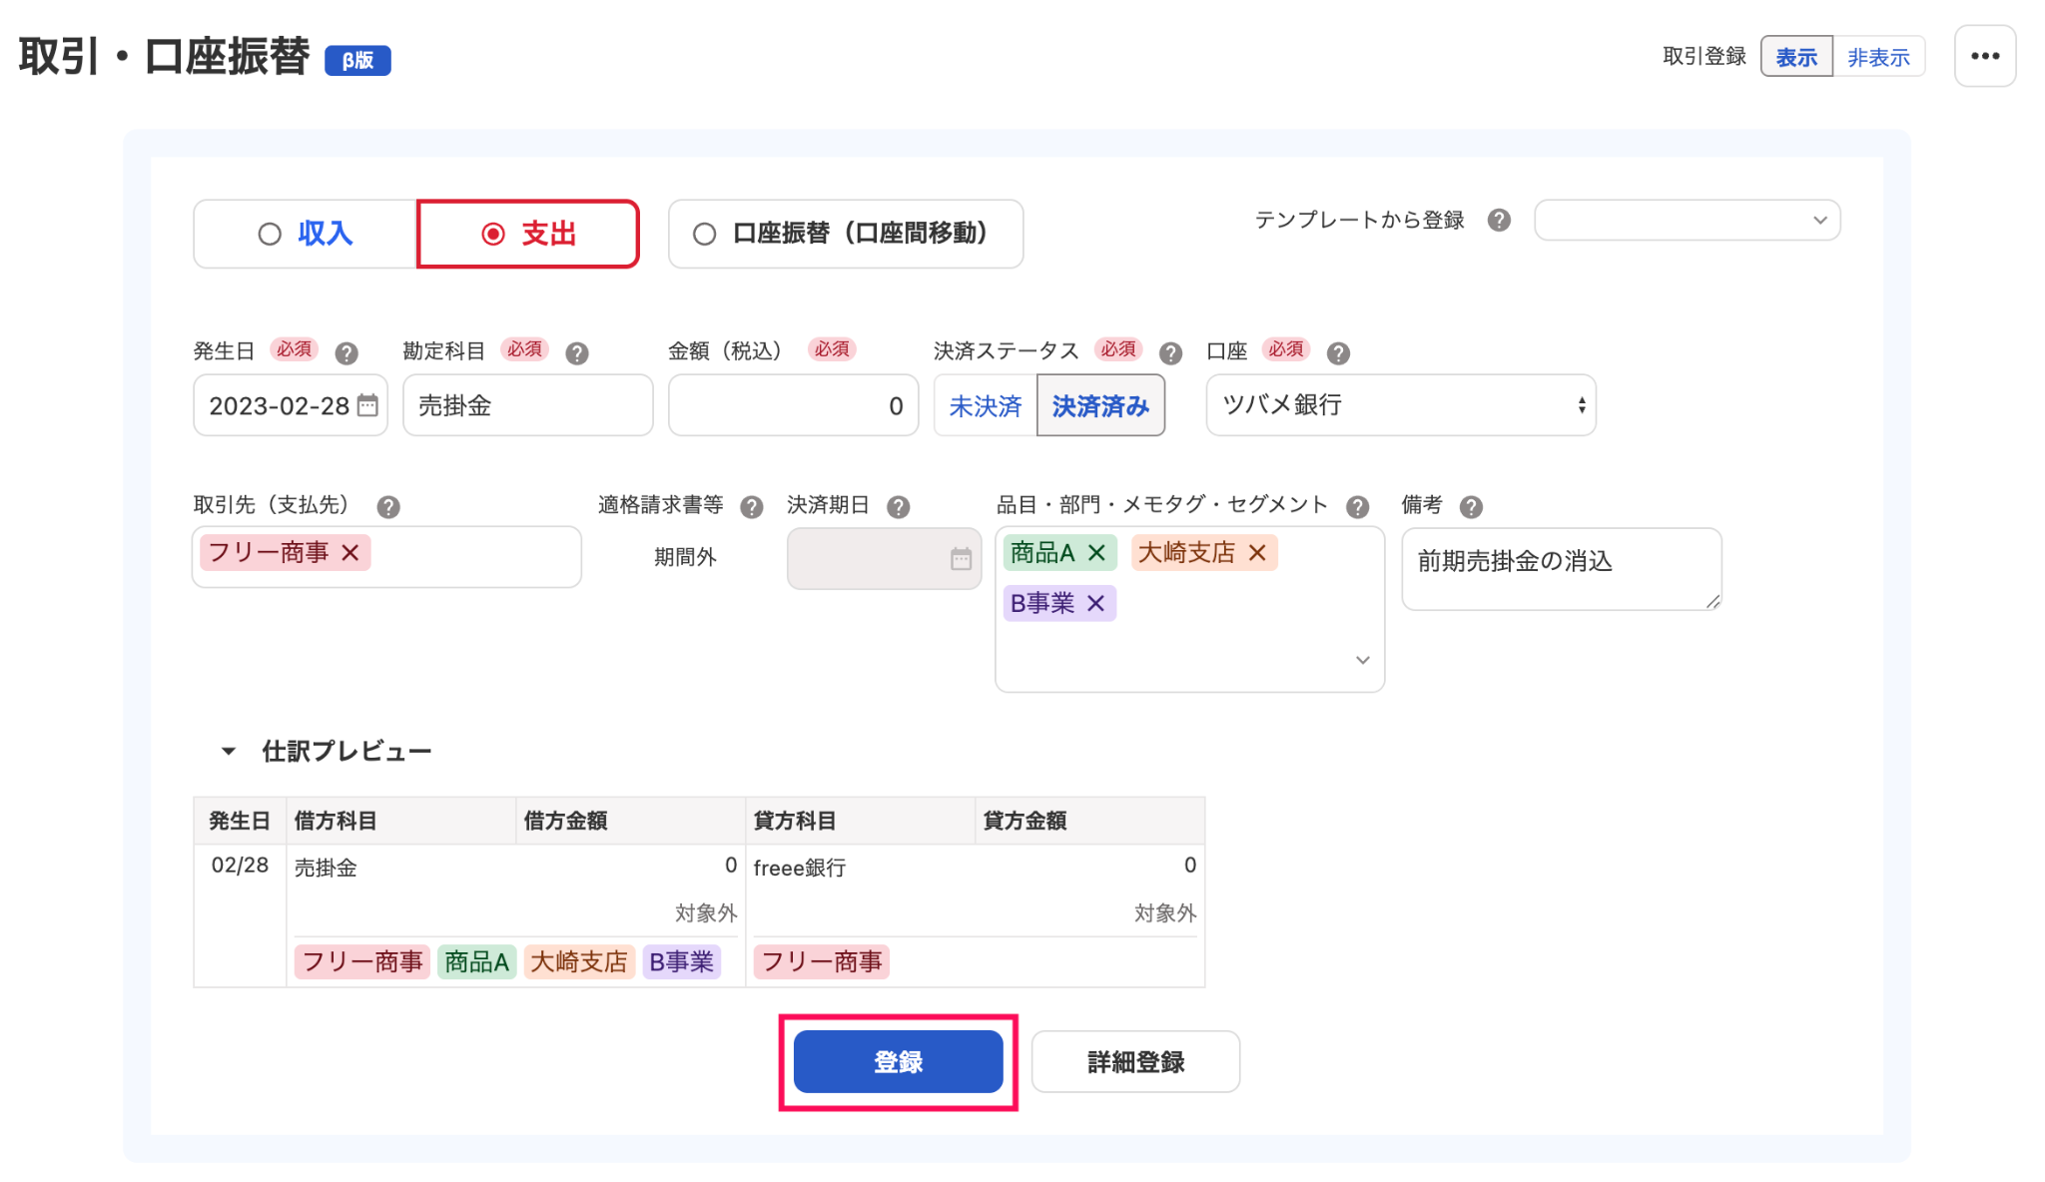Select 口座振替（口座間移動） radio option
Viewport: 2045px width, 1182px height.
[846, 235]
